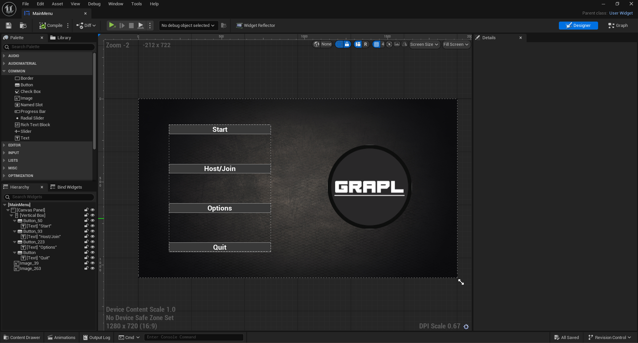Click the Browse to asset icon
638x343 pixels.
[x=22, y=26]
